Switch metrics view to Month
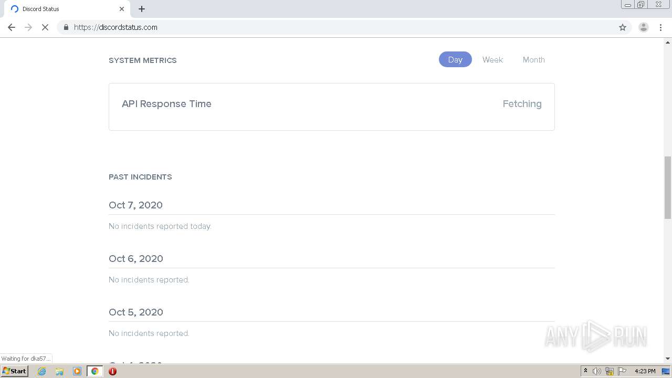 (534, 60)
